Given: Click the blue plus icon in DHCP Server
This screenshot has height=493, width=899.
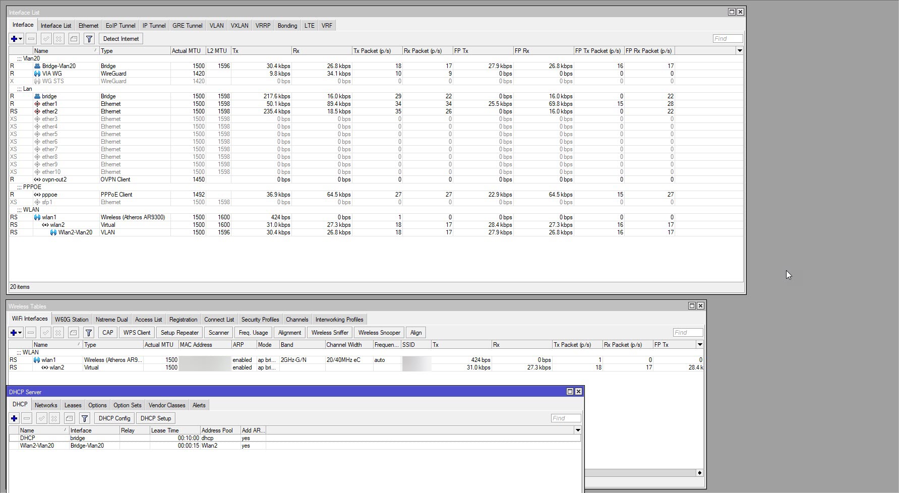Looking at the screenshot, I should point(14,418).
